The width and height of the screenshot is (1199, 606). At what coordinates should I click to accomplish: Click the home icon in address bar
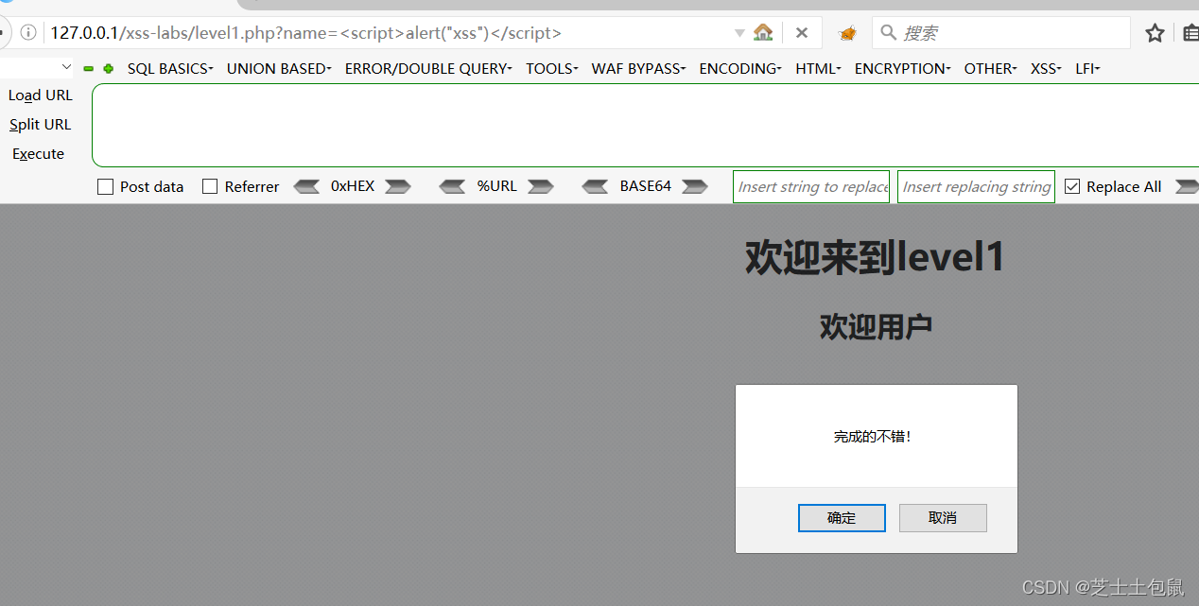pyautogui.click(x=763, y=33)
